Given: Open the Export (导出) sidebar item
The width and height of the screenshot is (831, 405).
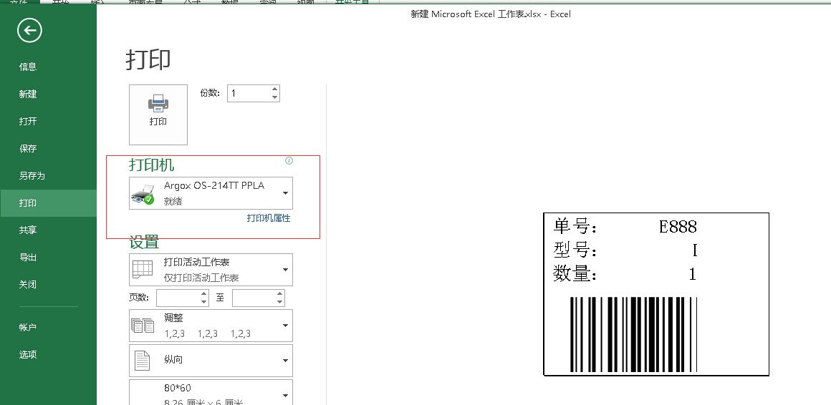Looking at the screenshot, I should point(28,257).
